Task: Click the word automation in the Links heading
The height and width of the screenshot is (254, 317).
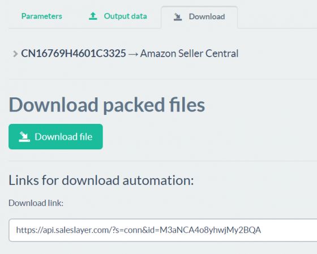Action: tap(158, 180)
